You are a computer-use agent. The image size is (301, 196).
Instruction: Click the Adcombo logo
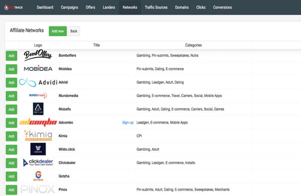38,122
